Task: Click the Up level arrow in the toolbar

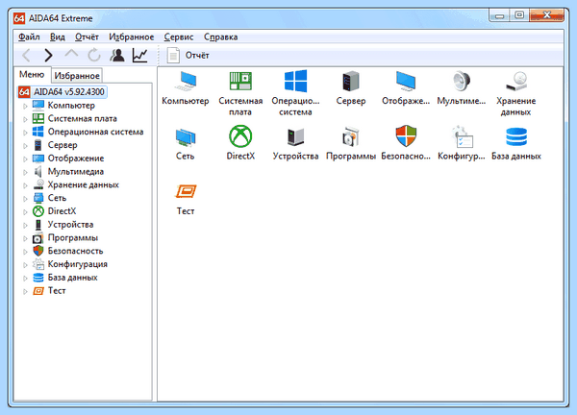Action: click(71, 55)
